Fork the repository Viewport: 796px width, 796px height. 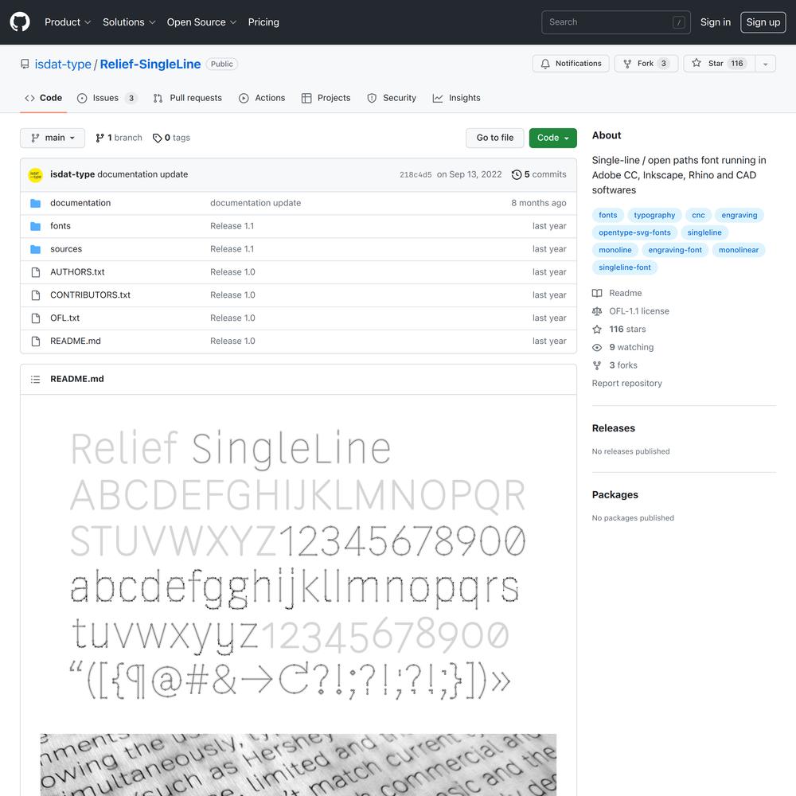pyautogui.click(x=646, y=64)
